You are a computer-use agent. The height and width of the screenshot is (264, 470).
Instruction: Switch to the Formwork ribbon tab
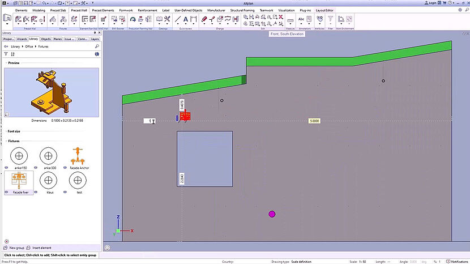click(126, 10)
